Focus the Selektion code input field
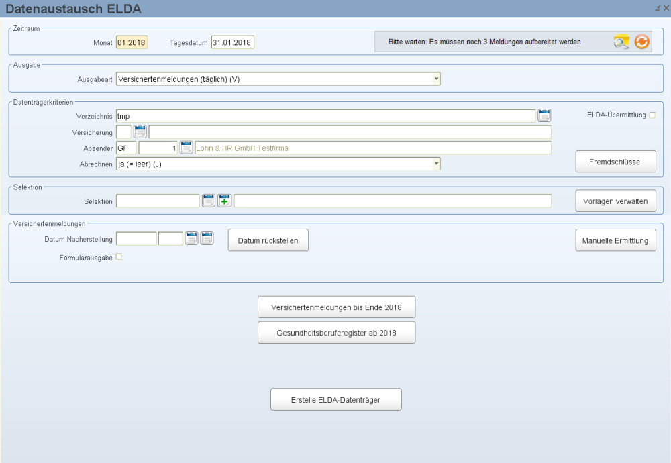Screen dimensions: 671x463 click(x=158, y=201)
